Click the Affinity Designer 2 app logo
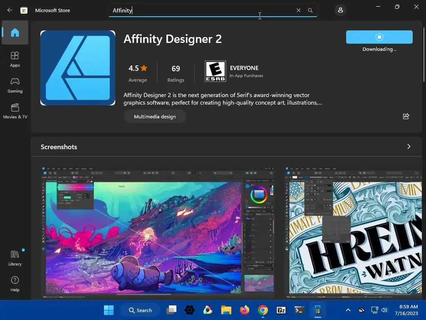 pos(78,68)
